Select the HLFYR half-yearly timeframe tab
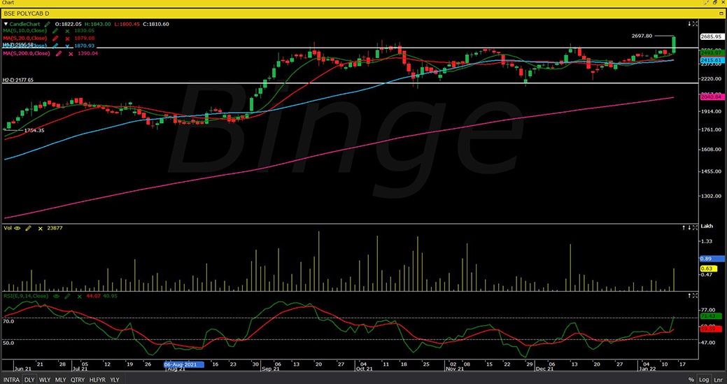The image size is (727, 384). (x=97, y=379)
